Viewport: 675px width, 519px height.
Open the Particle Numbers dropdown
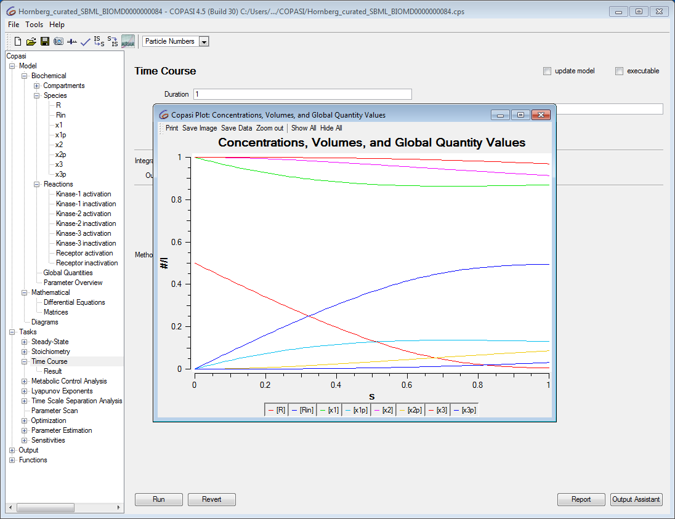pyautogui.click(x=204, y=42)
